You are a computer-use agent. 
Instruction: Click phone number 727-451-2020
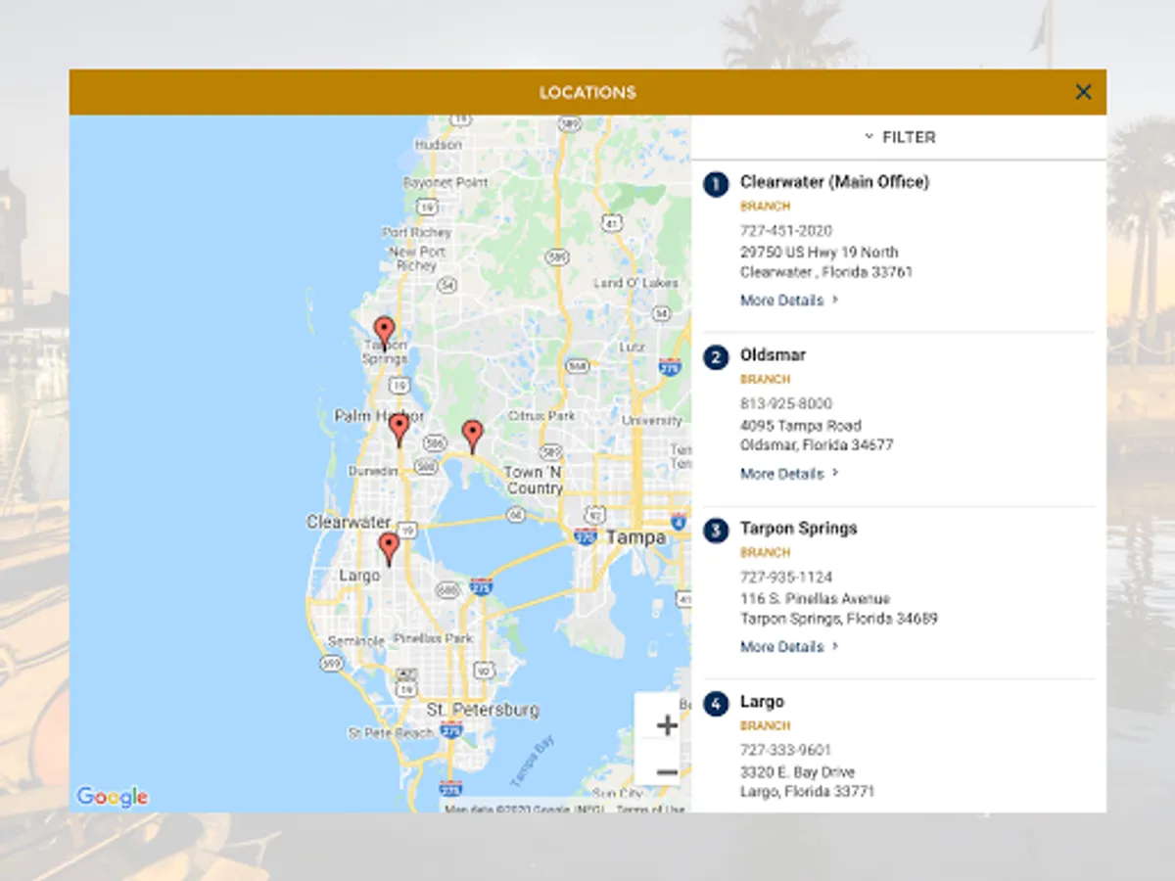point(786,231)
